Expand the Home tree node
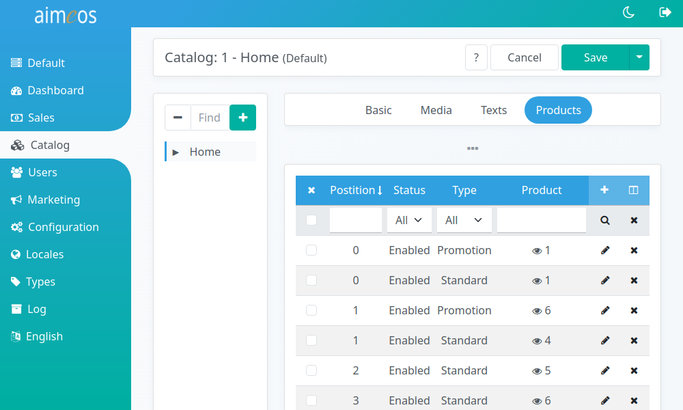 tap(176, 152)
